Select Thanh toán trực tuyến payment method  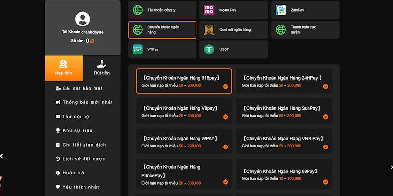click(x=306, y=30)
